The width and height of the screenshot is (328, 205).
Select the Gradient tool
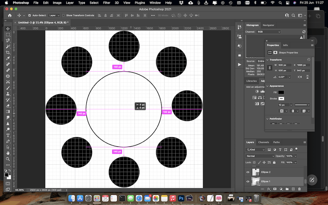click(8, 112)
